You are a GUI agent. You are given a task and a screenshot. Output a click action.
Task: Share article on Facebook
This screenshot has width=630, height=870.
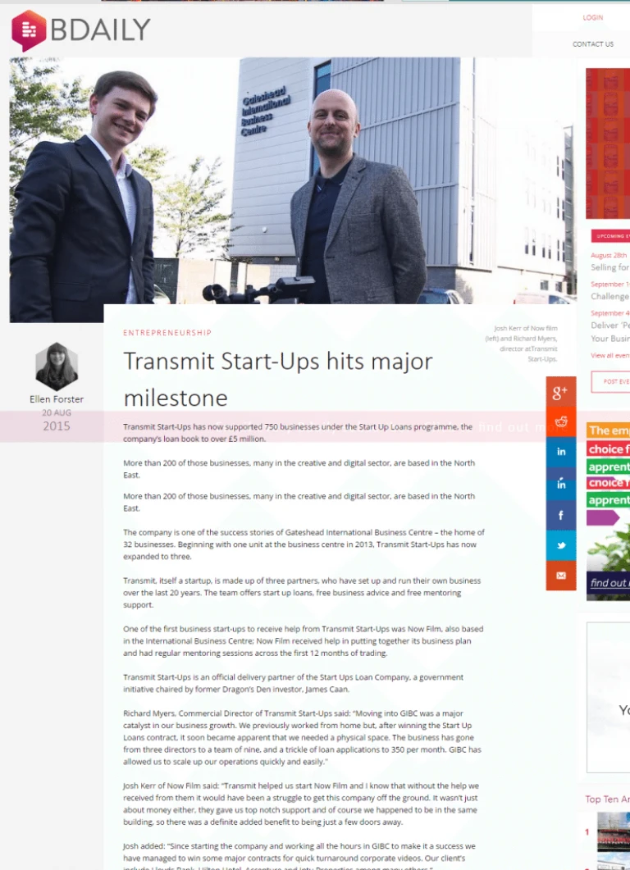point(560,516)
